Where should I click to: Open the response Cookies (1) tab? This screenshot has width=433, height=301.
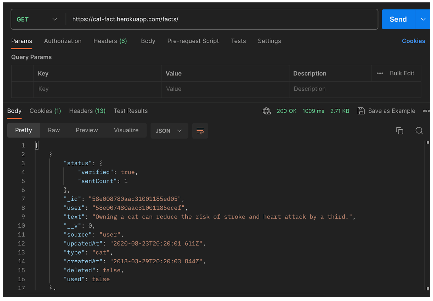tap(45, 111)
